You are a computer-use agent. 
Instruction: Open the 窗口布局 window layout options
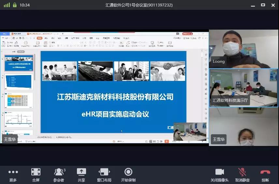point(104,175)
